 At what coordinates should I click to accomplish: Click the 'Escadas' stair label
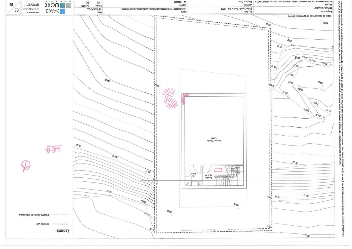(x=208, y=178)
